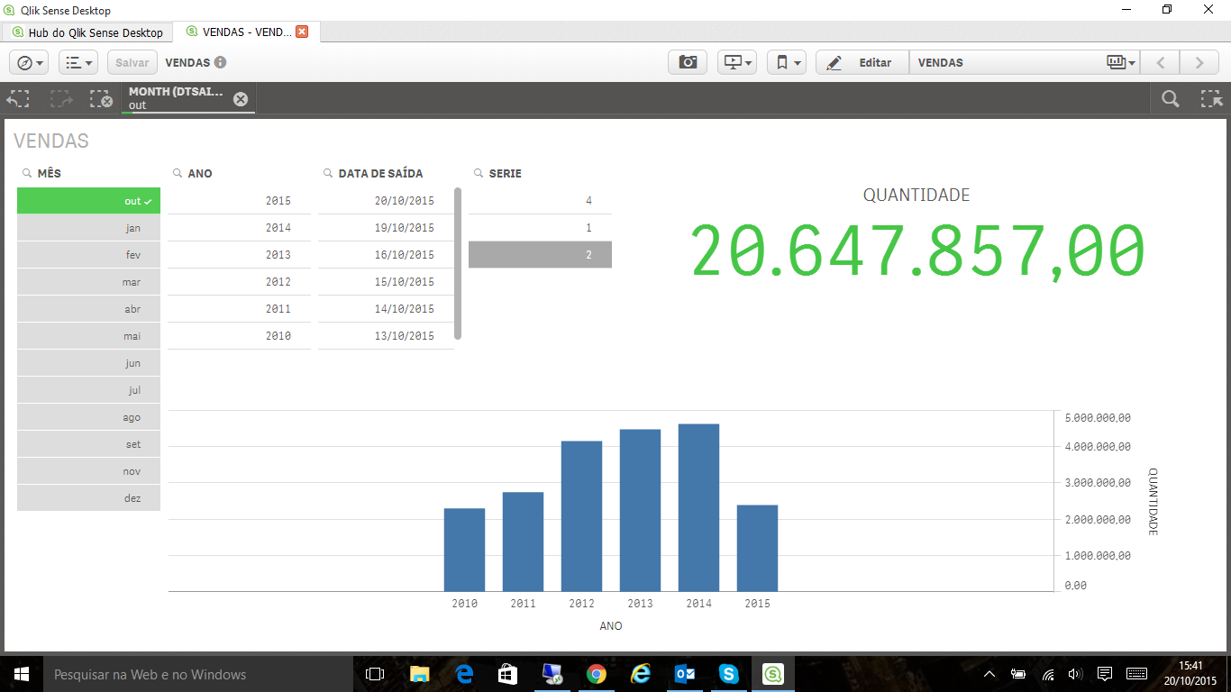Click the QUANTIDADE KPI value
Viewport: 1231px width, 692px height.
(917, 250)
